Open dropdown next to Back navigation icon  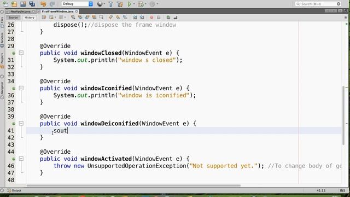(x=55, y=18)
